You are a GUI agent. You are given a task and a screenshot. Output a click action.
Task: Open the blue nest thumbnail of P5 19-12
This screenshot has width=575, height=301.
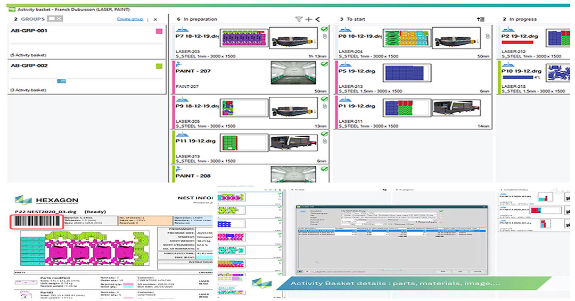pos(407,73)
